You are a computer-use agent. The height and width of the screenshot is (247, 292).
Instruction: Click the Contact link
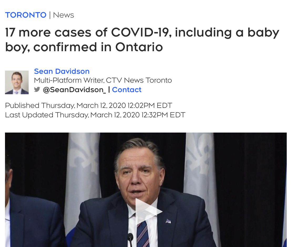[127, 90]
